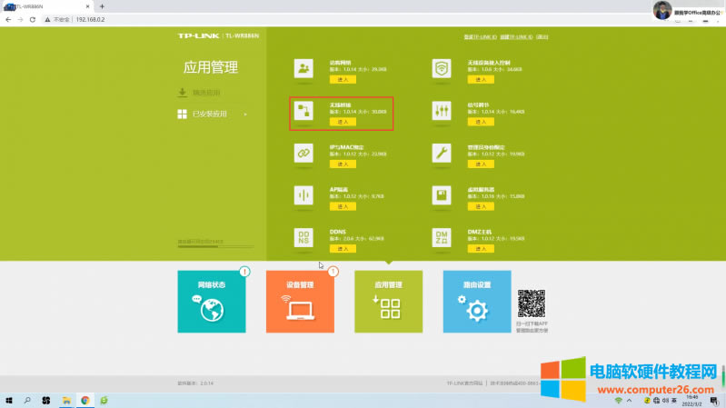Click the IP与MAC绑定 chain-link icon

(x=303, y=153)
